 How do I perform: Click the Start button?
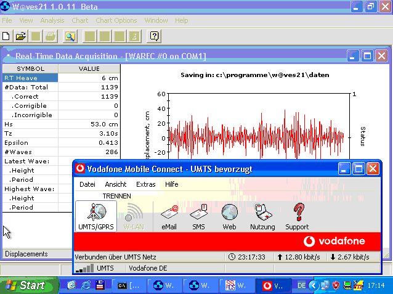[28, 285]
